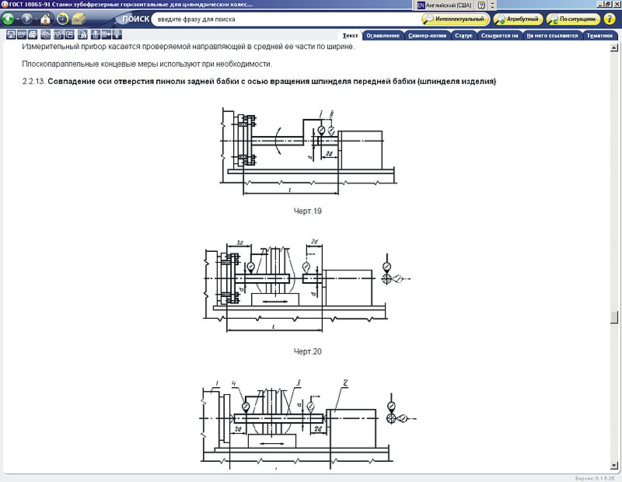Click the Forward navigation arrow
Viewport: 622px width, 482px height.
tap(27, 19)
